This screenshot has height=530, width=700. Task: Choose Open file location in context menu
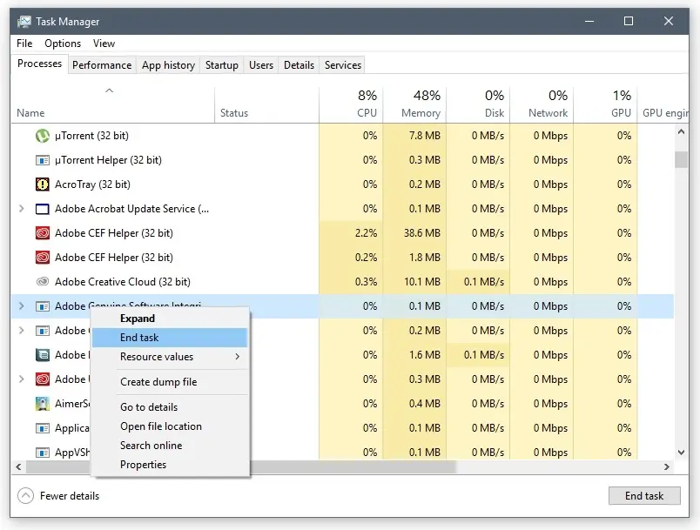pos(170,426)
